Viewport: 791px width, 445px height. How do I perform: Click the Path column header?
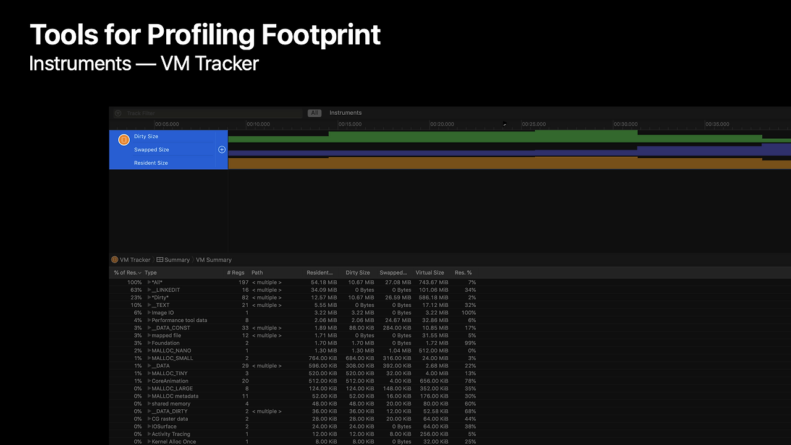pos(257,272)
